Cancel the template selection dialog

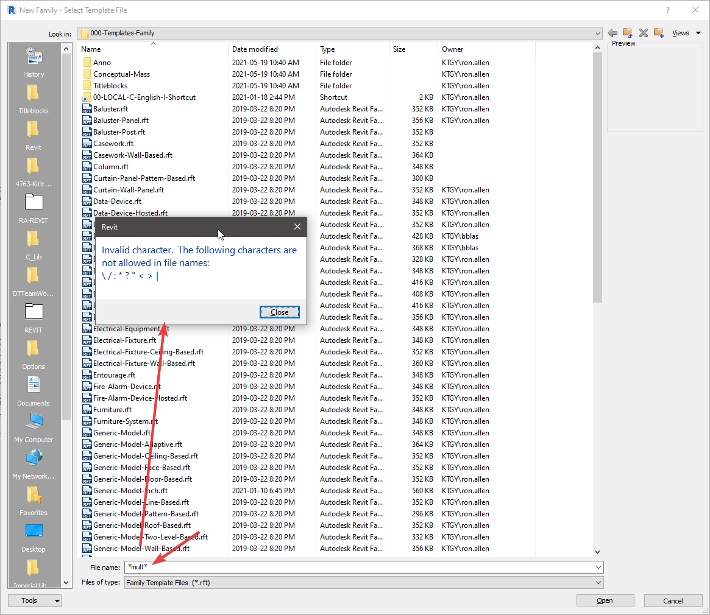point(673,600)
